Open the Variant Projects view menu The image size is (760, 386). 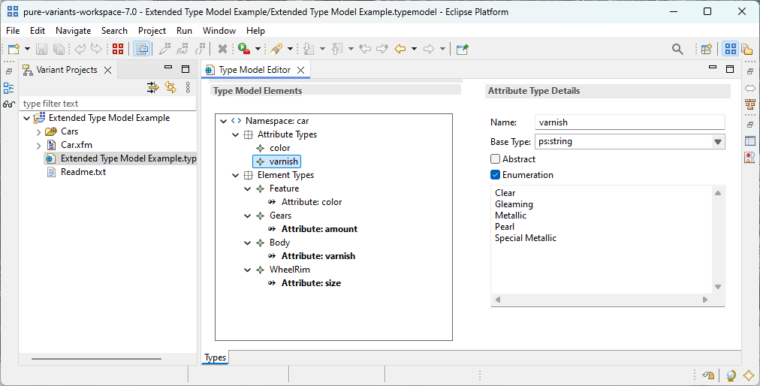tap(188, 88)
